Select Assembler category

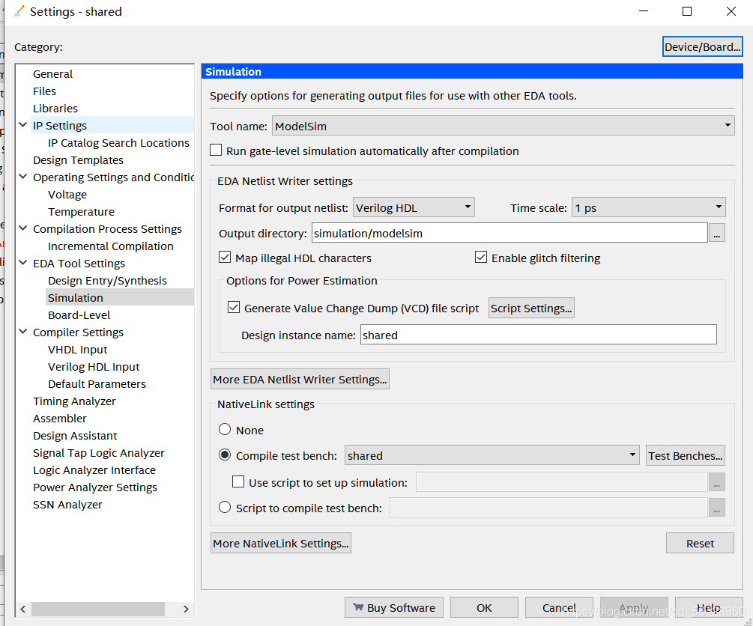(x=59, y=419)
